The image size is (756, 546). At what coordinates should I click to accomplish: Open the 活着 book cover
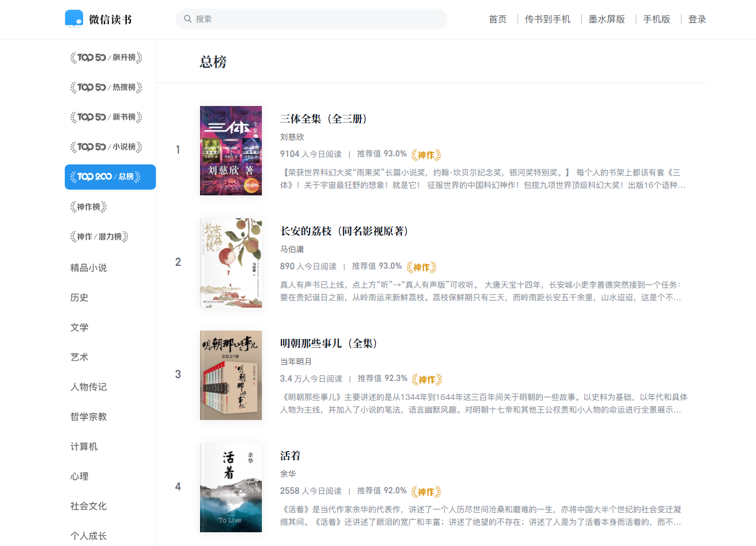pyautogui.click(x=231, y=488)
